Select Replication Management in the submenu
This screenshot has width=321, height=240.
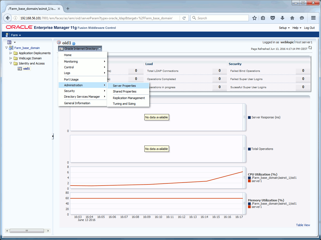coord(128,98)
